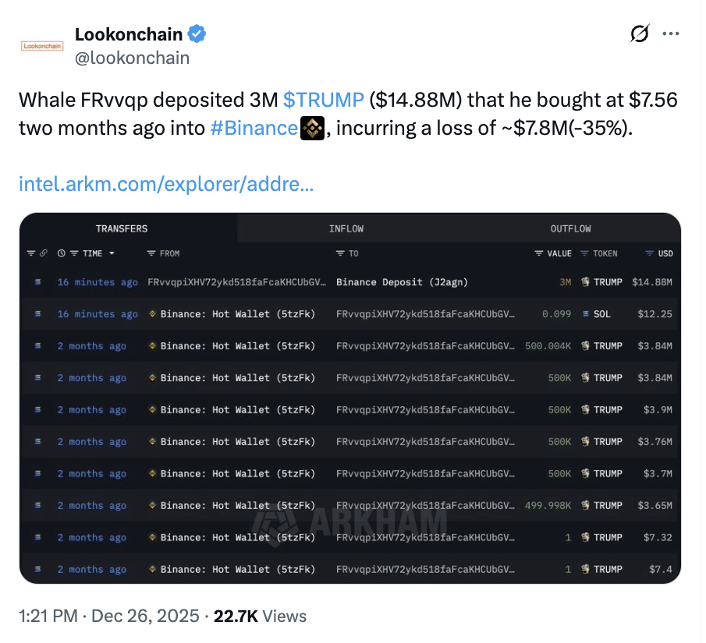
Task: Click the TRUMP token icon in the top row
Action: (x=586, y=281)
